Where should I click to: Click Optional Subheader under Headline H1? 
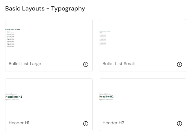tap(12, 100)
